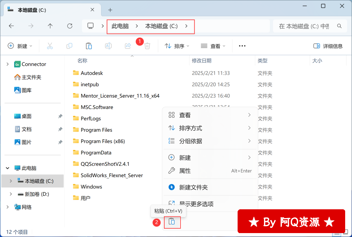Open the three-dot more options menu
Screen dimensions: 352x237
(x=242, y=46)
